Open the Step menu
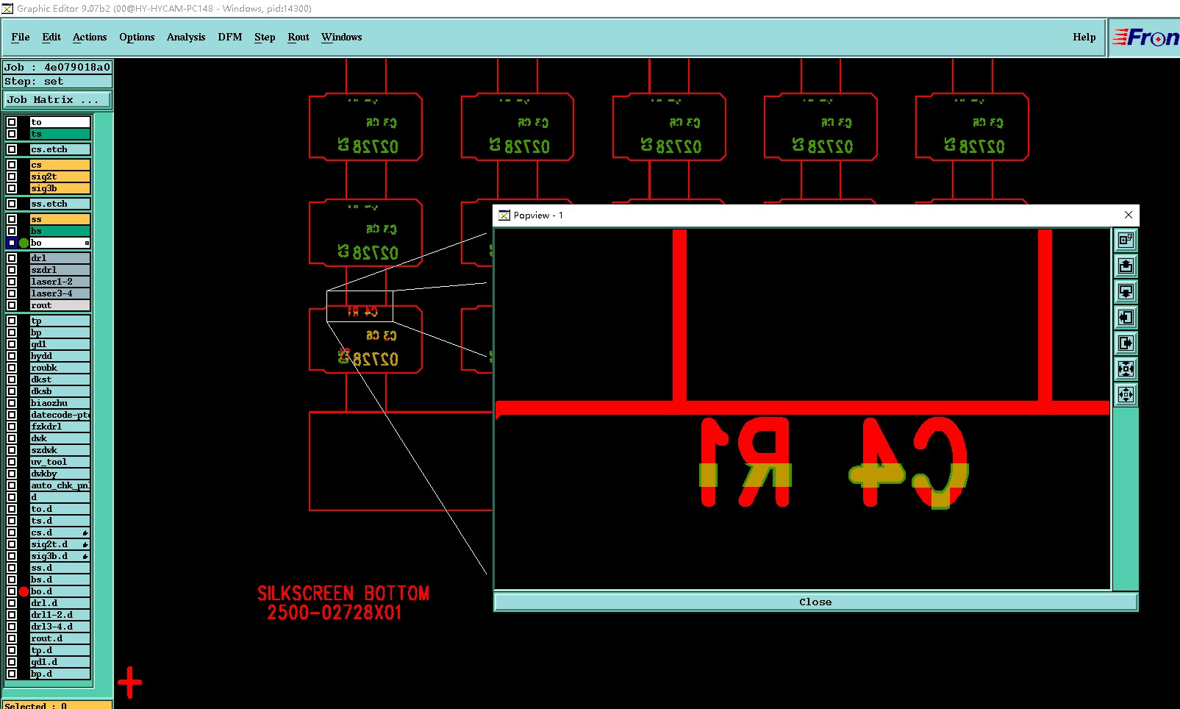 coord(265,37)
